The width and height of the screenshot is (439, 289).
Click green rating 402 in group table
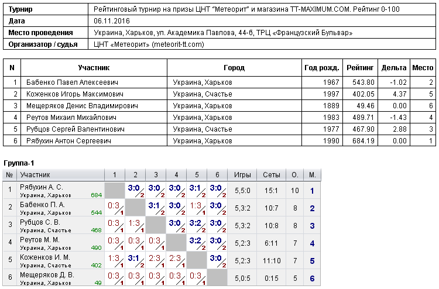[97, 265]
